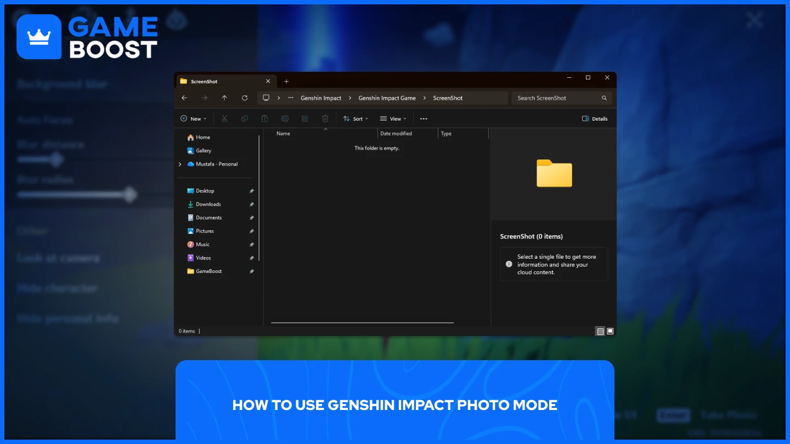790x444 pixels.
Task: Click the Rename icon in toolbar
Action: click(x=285, y=118)
